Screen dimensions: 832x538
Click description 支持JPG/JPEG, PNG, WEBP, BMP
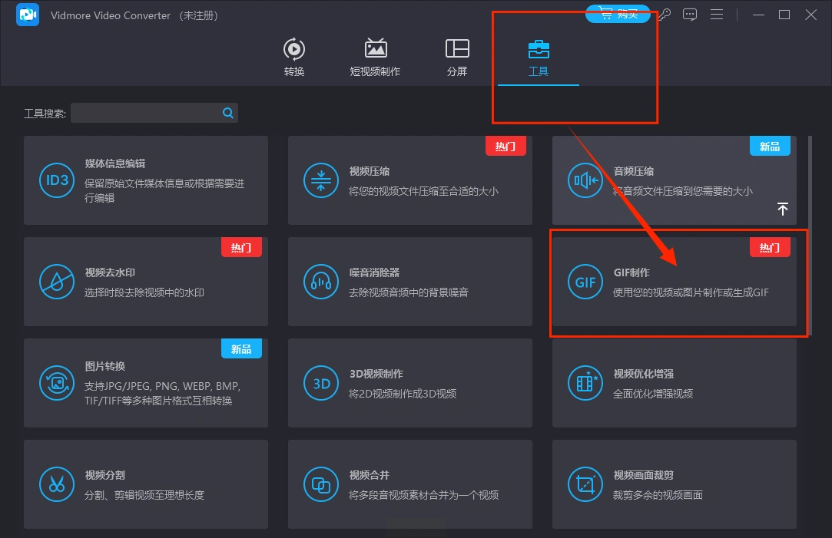tap(162, 386)
